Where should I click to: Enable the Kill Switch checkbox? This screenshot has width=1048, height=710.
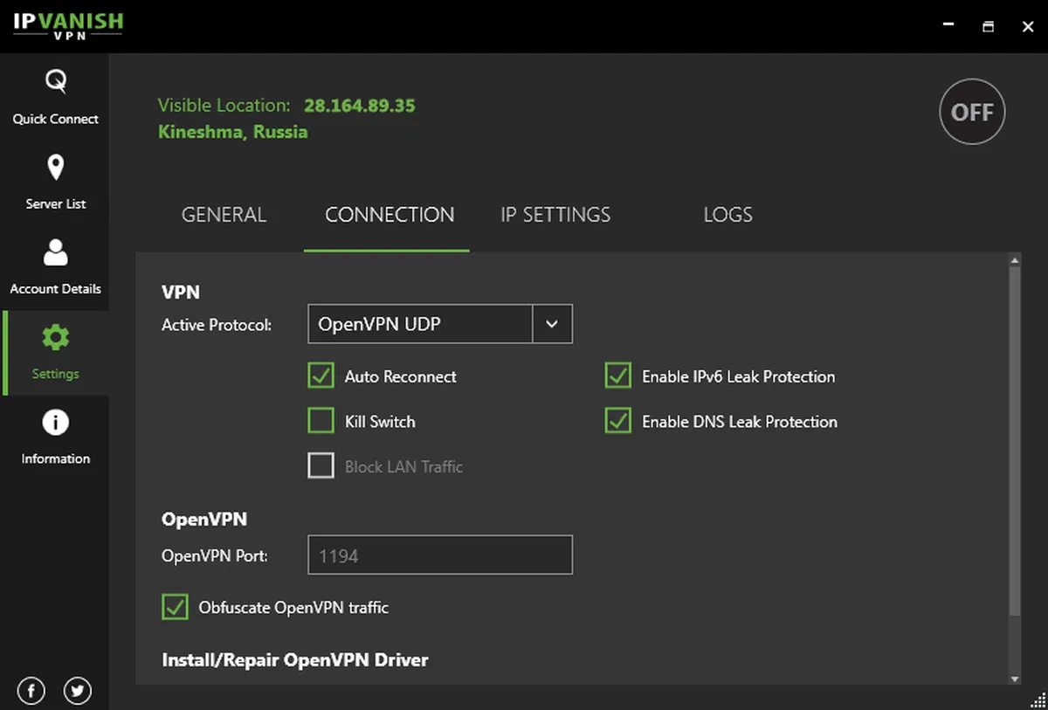point(321,422)
